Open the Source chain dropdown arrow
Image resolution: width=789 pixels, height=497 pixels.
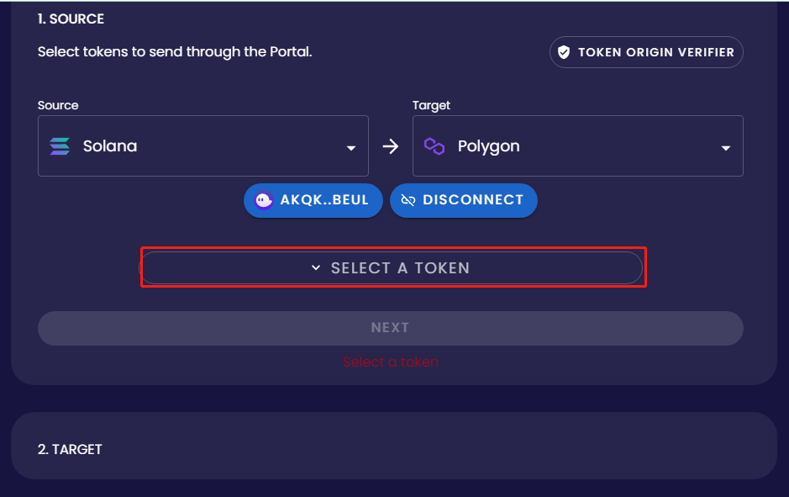(351, 148)
